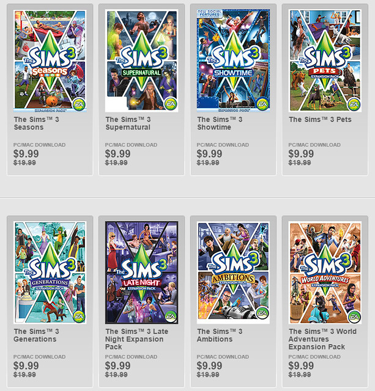Click the "The Sims 3 Generations" title link

click(x=37, y=335)
